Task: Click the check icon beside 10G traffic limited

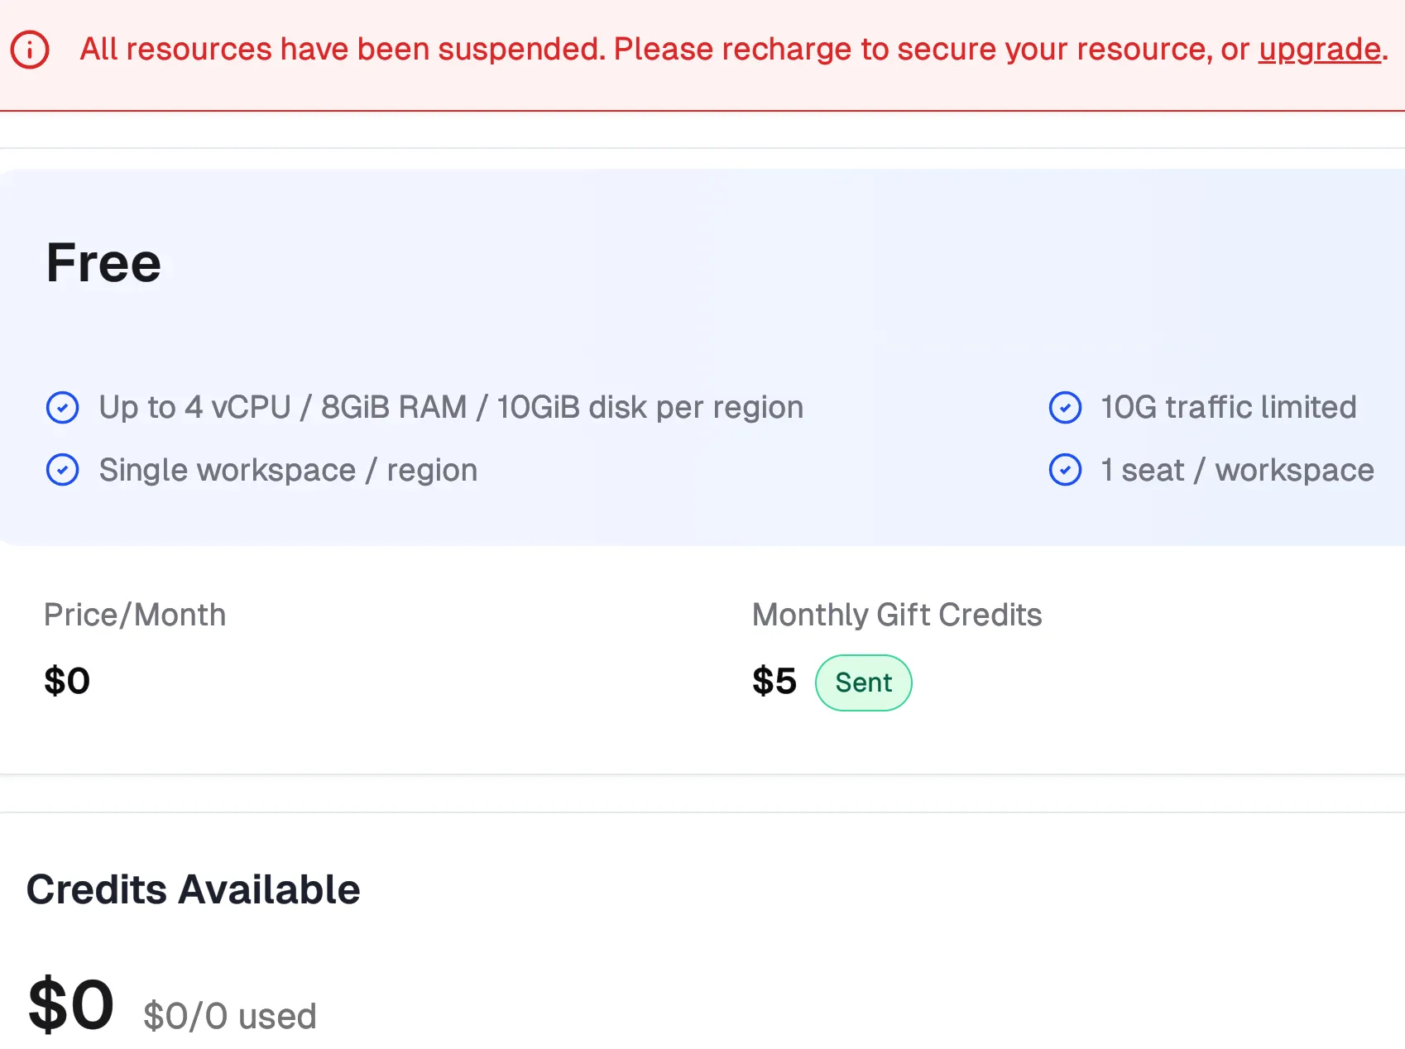Action: pos(1065,407)
